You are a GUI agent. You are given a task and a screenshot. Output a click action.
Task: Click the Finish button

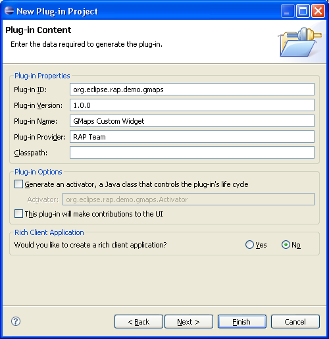tap(242, 322)
